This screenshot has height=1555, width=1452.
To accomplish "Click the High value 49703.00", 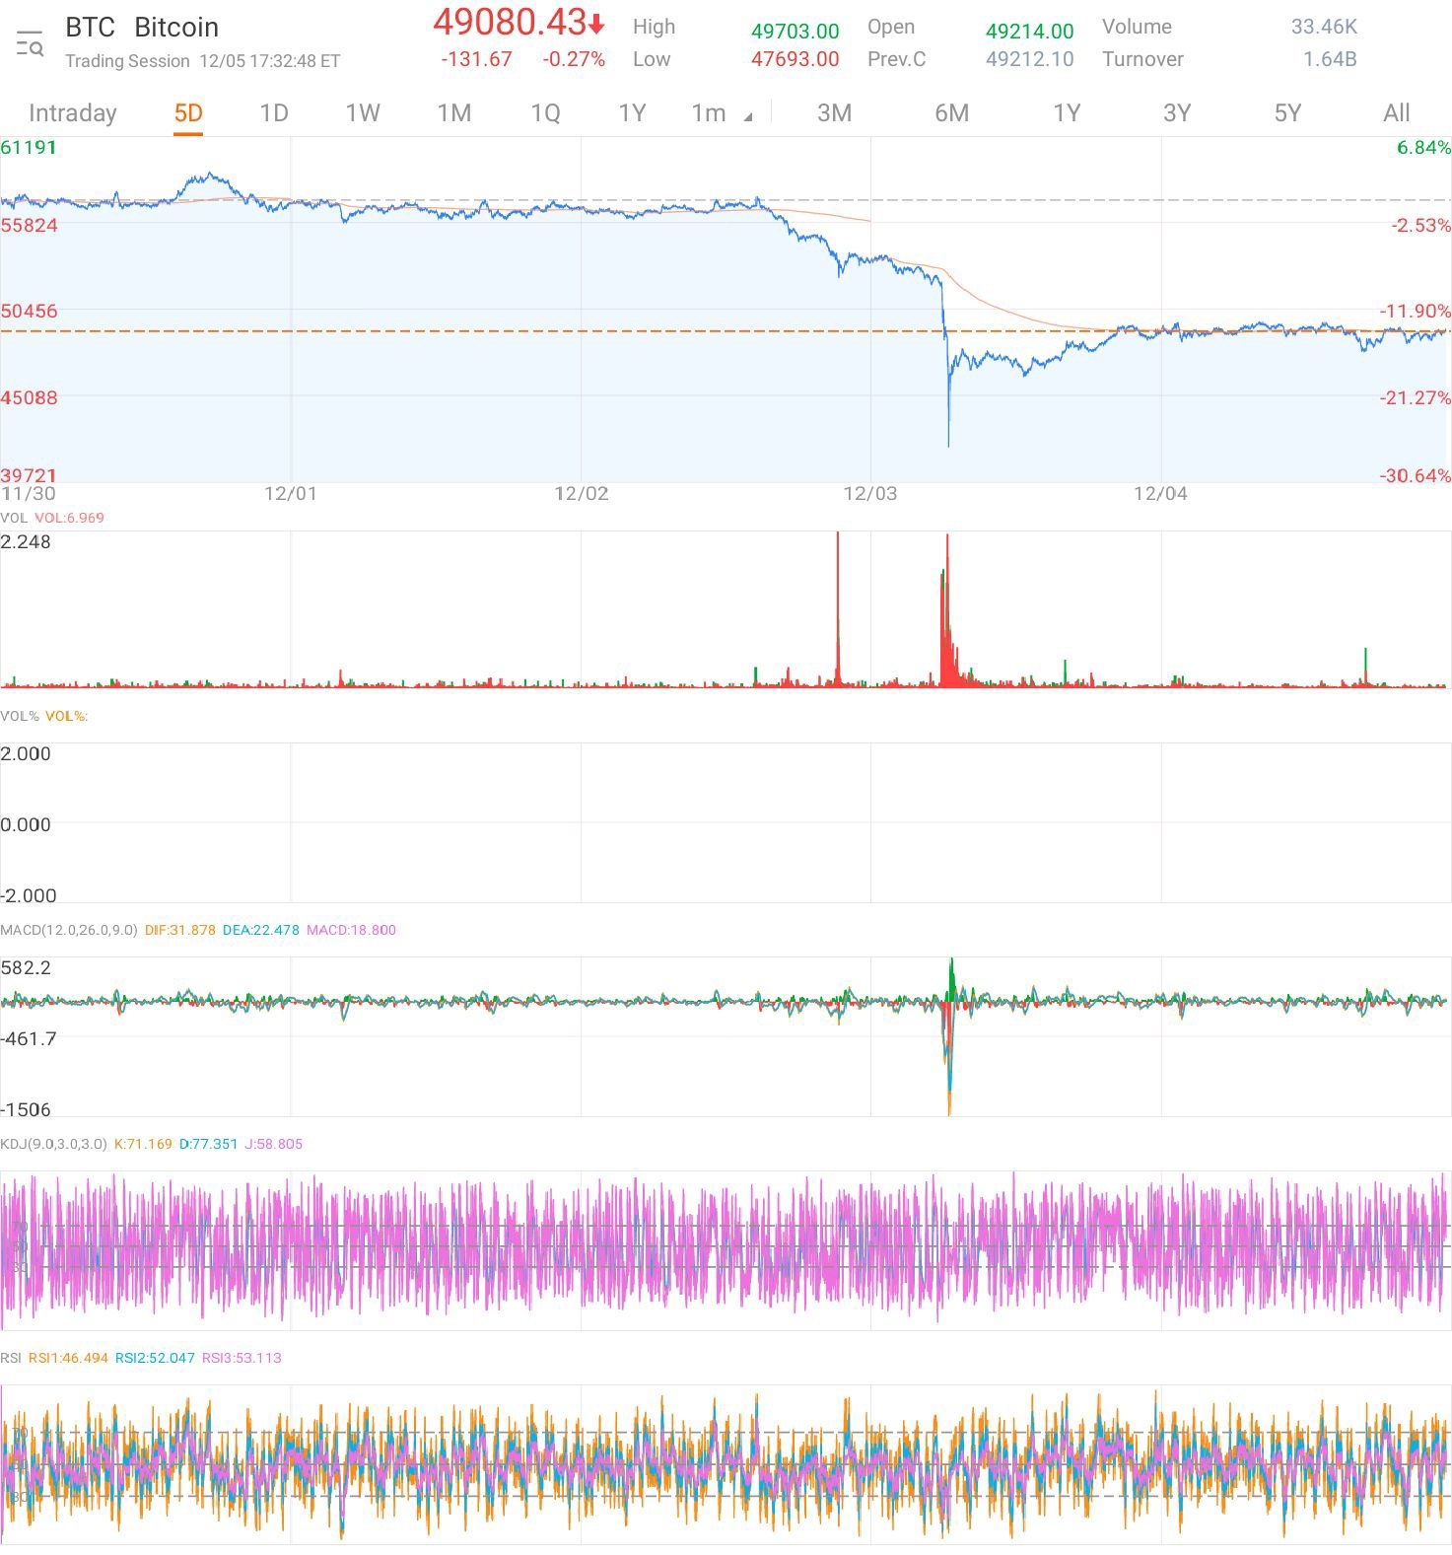I will (x=795, y=32).
